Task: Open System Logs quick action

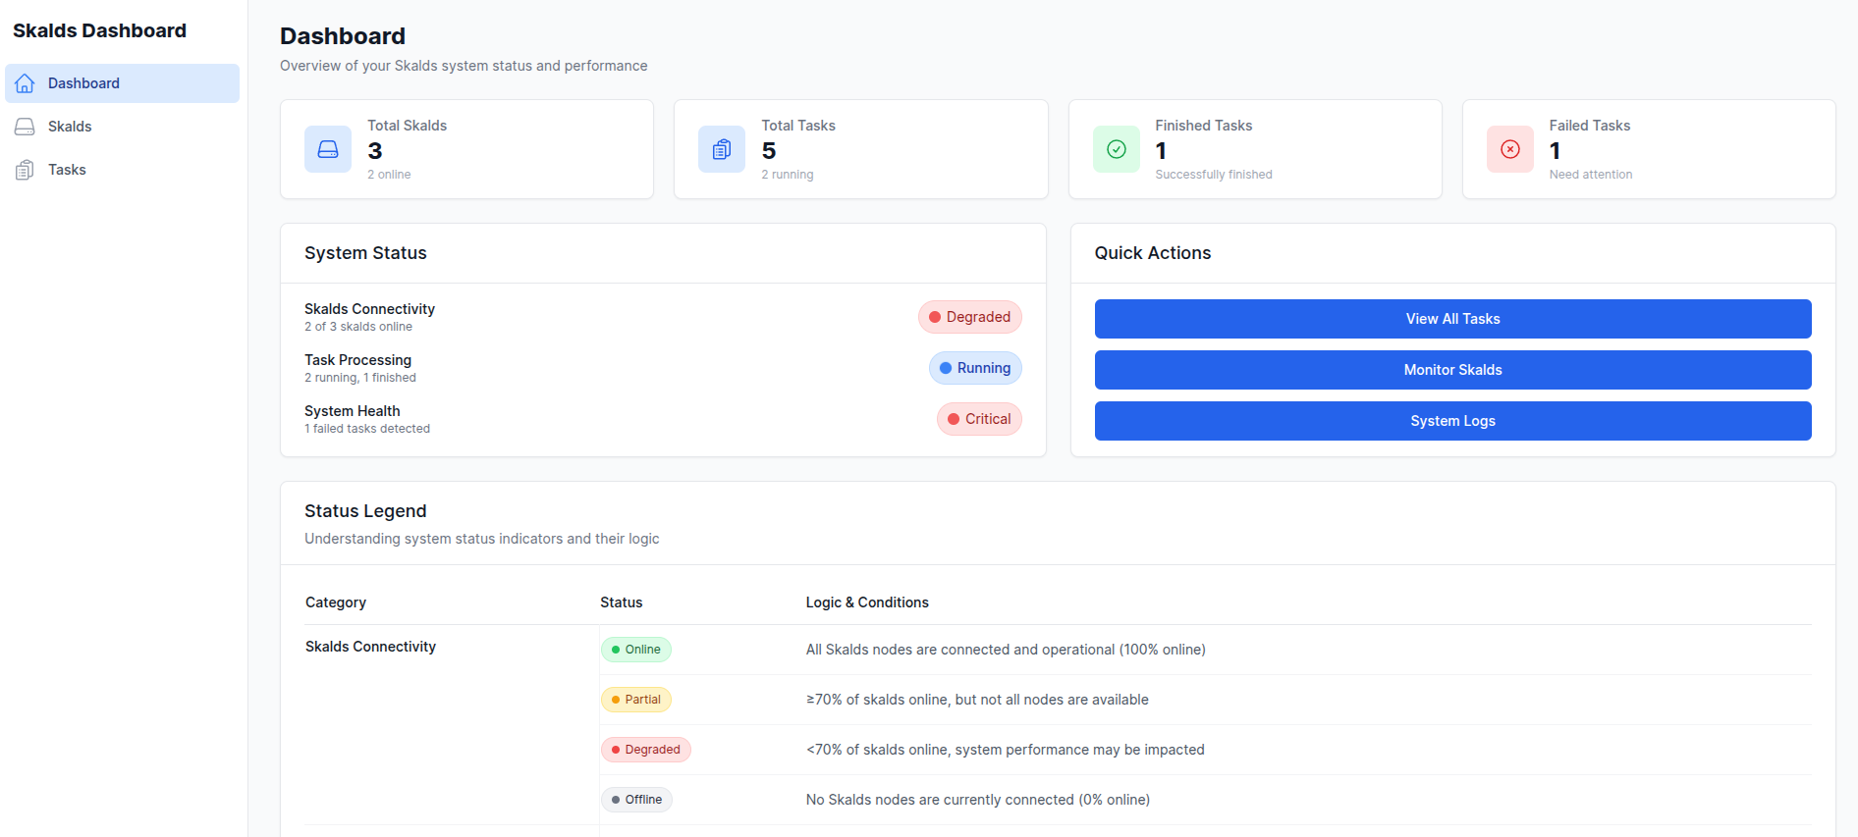Action: pyautogui.click(x=1452, y=421)
